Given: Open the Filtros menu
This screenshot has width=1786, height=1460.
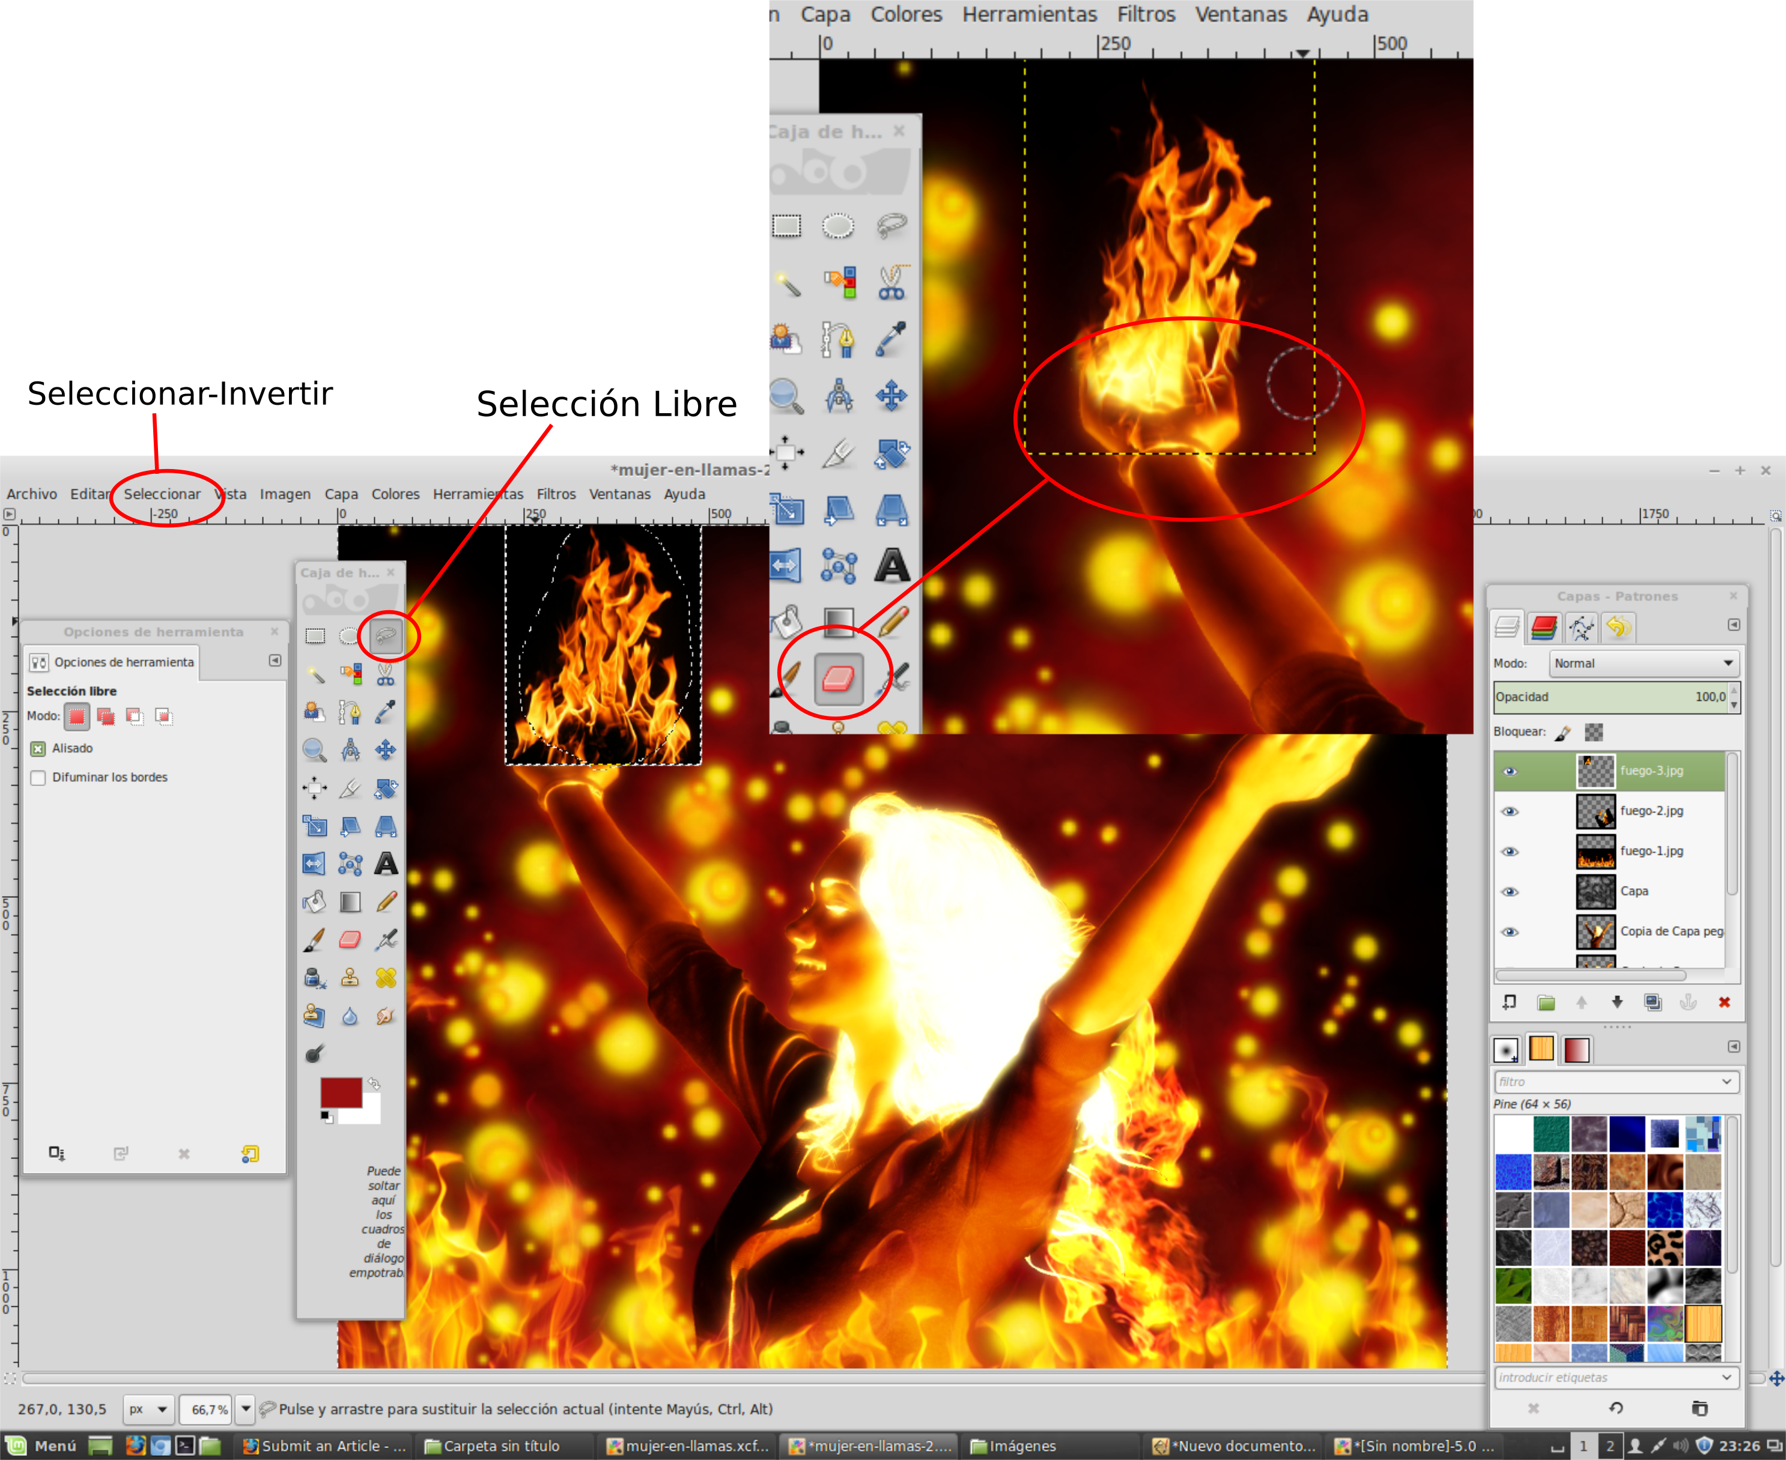Looking at the screenshot, I should point(556,494).
